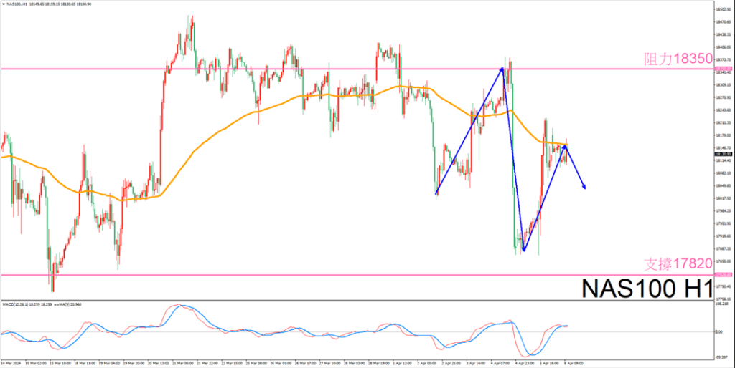This screenshot has height=368, width=735.
Task: Click the 18502.95 top price axis label
Action: point(722,9)
